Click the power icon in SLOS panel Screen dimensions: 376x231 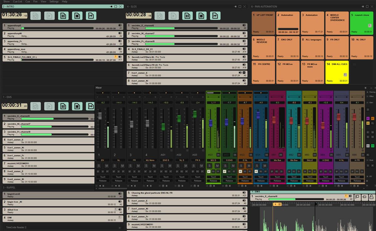click(x=159, y=16)
